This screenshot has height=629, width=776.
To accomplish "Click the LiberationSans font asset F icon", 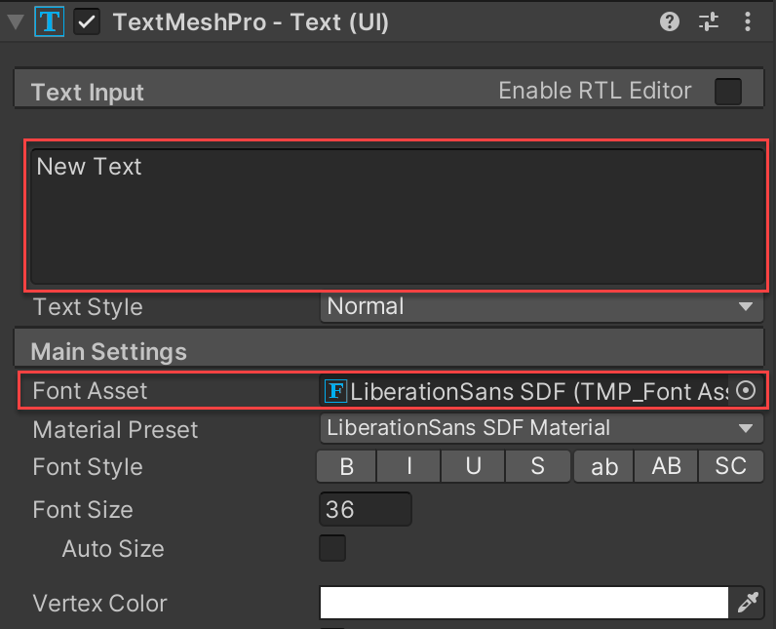I will click(x=335, y=391).
